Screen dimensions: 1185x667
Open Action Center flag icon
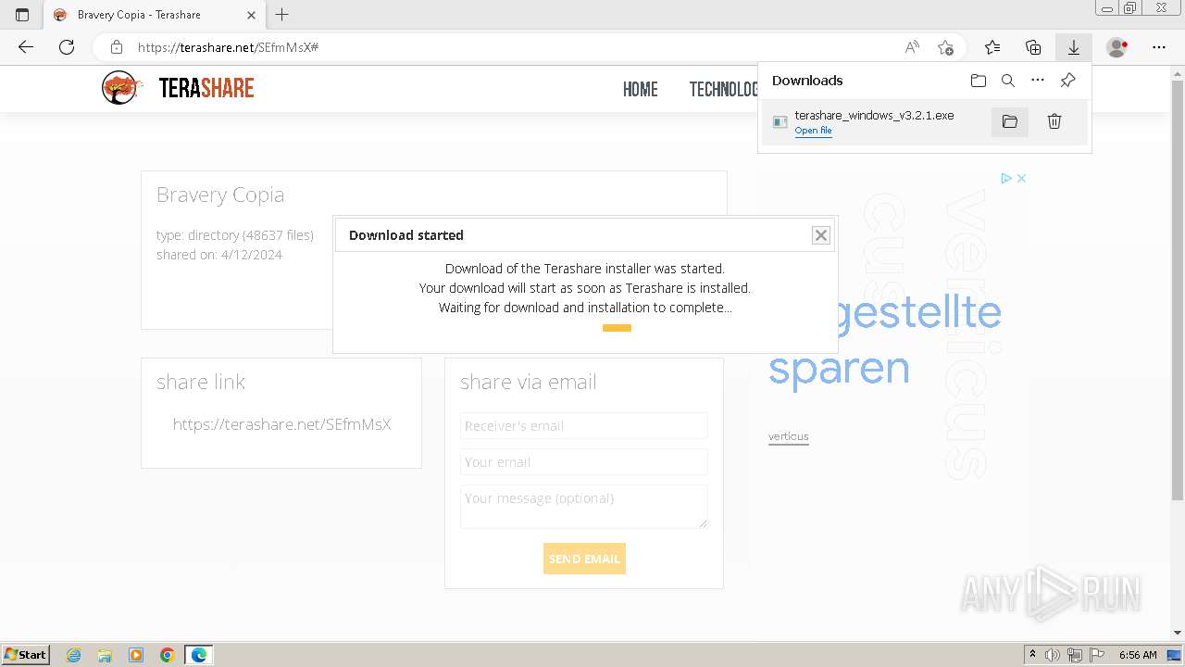point(1097,655)
